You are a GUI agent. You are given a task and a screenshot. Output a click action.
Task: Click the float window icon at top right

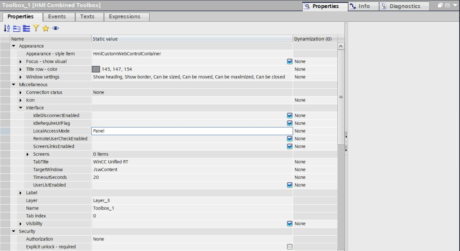[x=440, y=5]
